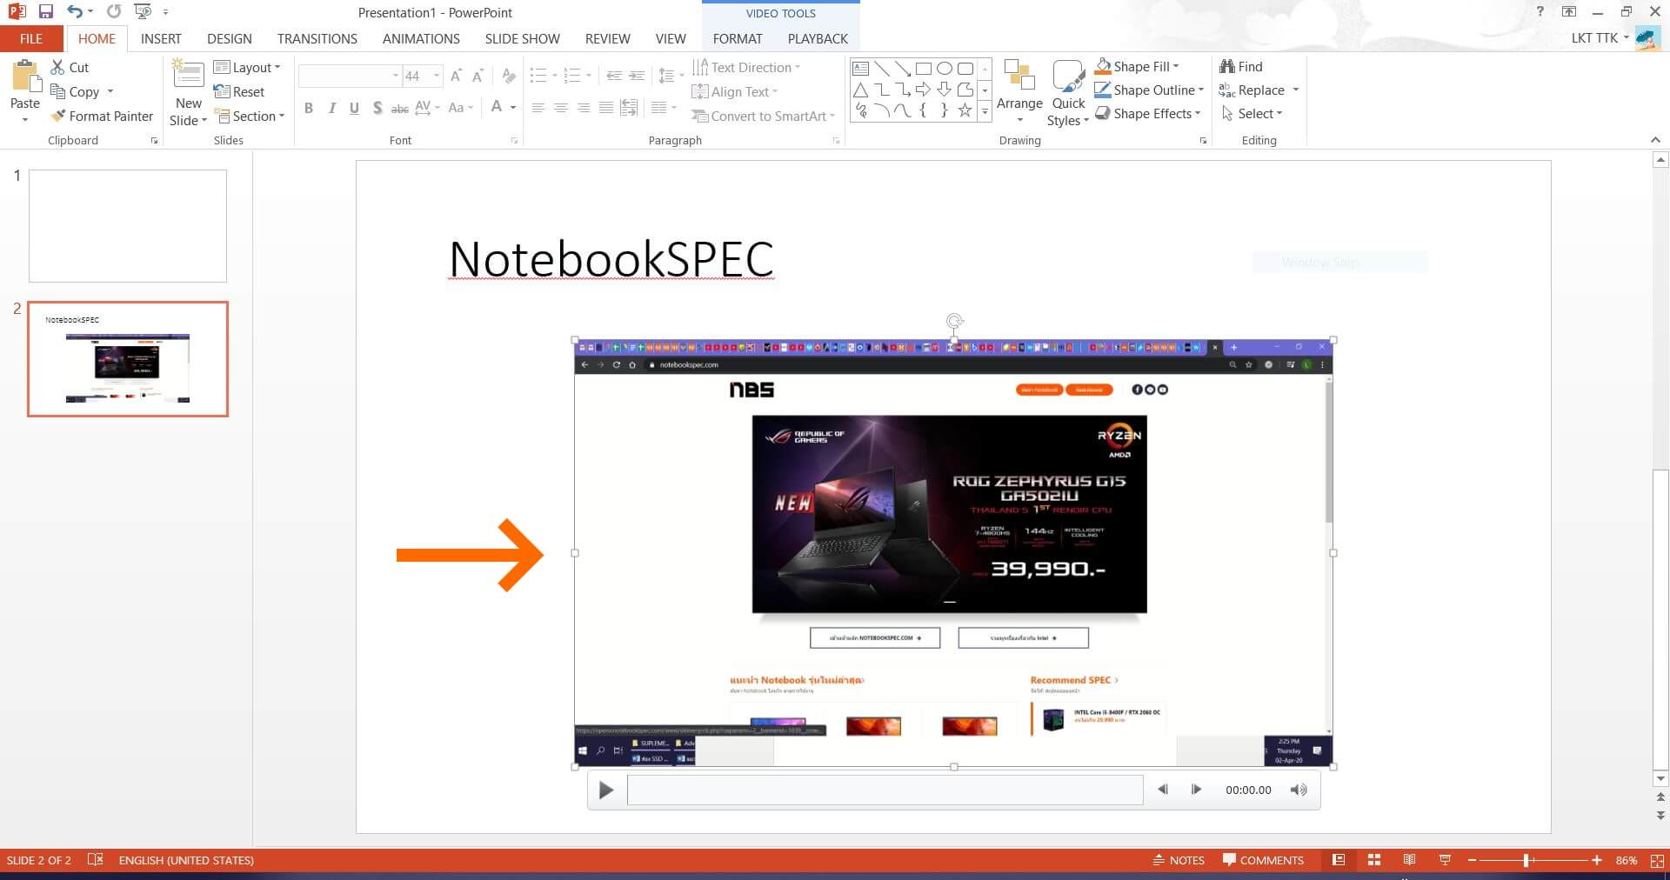
Task: Switch to the TRANSITIONS tab
Action: coord(317,38)
